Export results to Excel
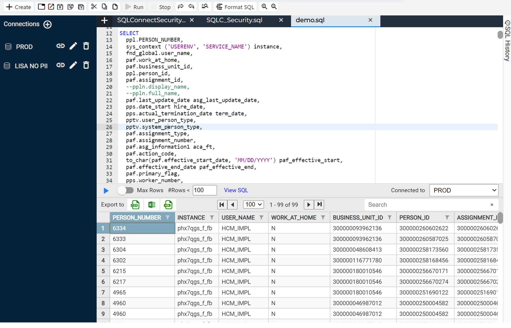Screen dimensions: 511x328 click(x=152, y=204)
